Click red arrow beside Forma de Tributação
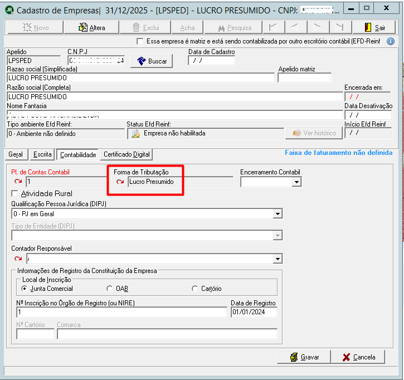The width and height of the screenshot is (404, 380). pyautogui.click(x=120, y=182)
